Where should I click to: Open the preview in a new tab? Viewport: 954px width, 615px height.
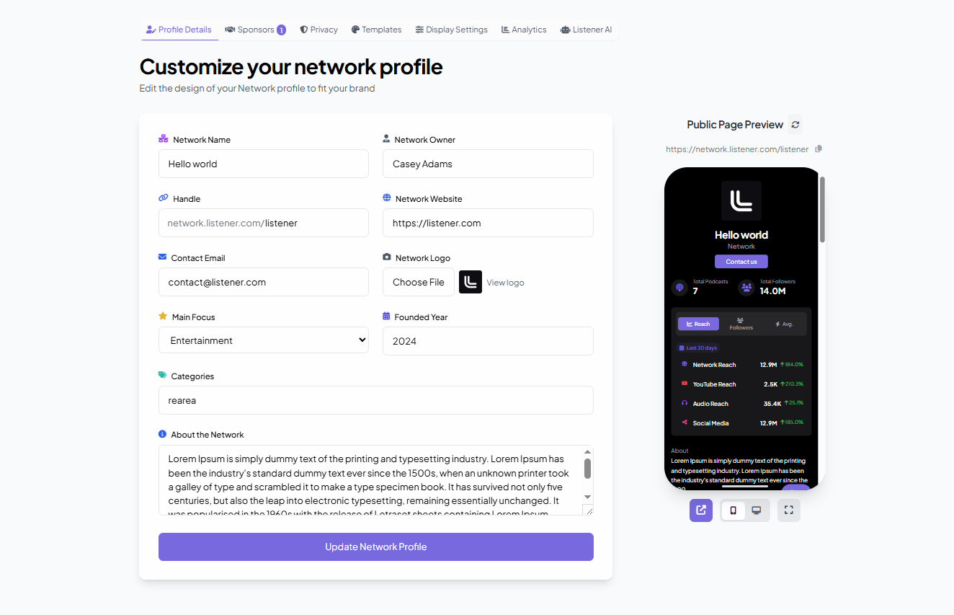[700, 510]
